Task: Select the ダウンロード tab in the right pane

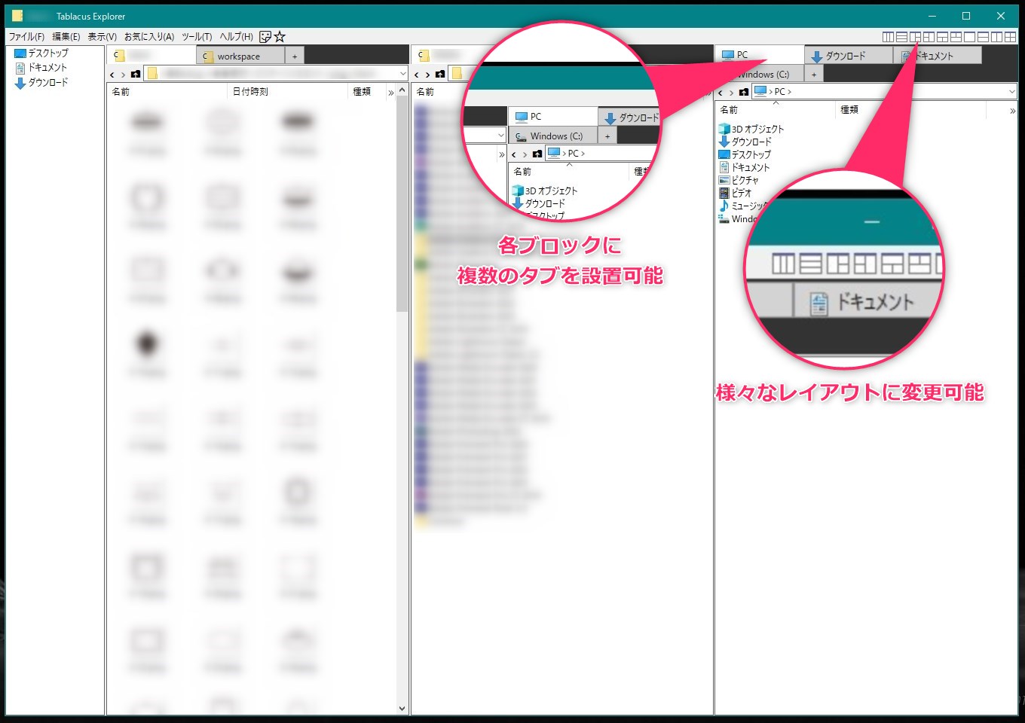Action: (x=849, y=56)
